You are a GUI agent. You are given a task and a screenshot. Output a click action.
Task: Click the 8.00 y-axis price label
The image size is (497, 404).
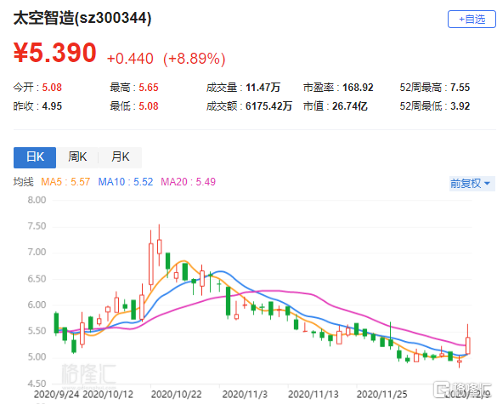(x=37, y=200)
